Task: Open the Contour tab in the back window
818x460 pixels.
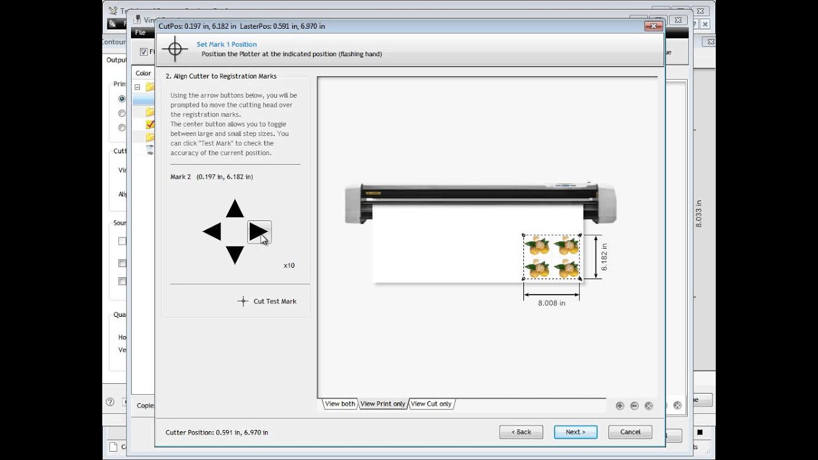Action: pyautogui.click(x=114, y=42)
